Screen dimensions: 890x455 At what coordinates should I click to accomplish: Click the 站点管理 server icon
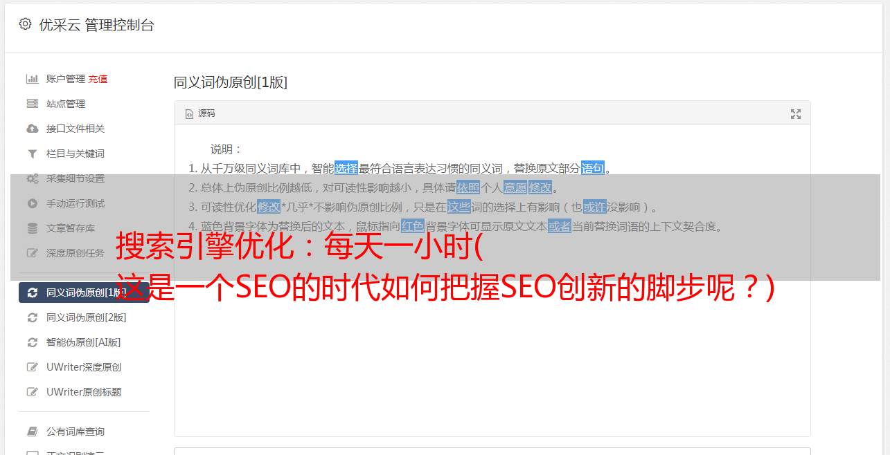pos(32,104)
